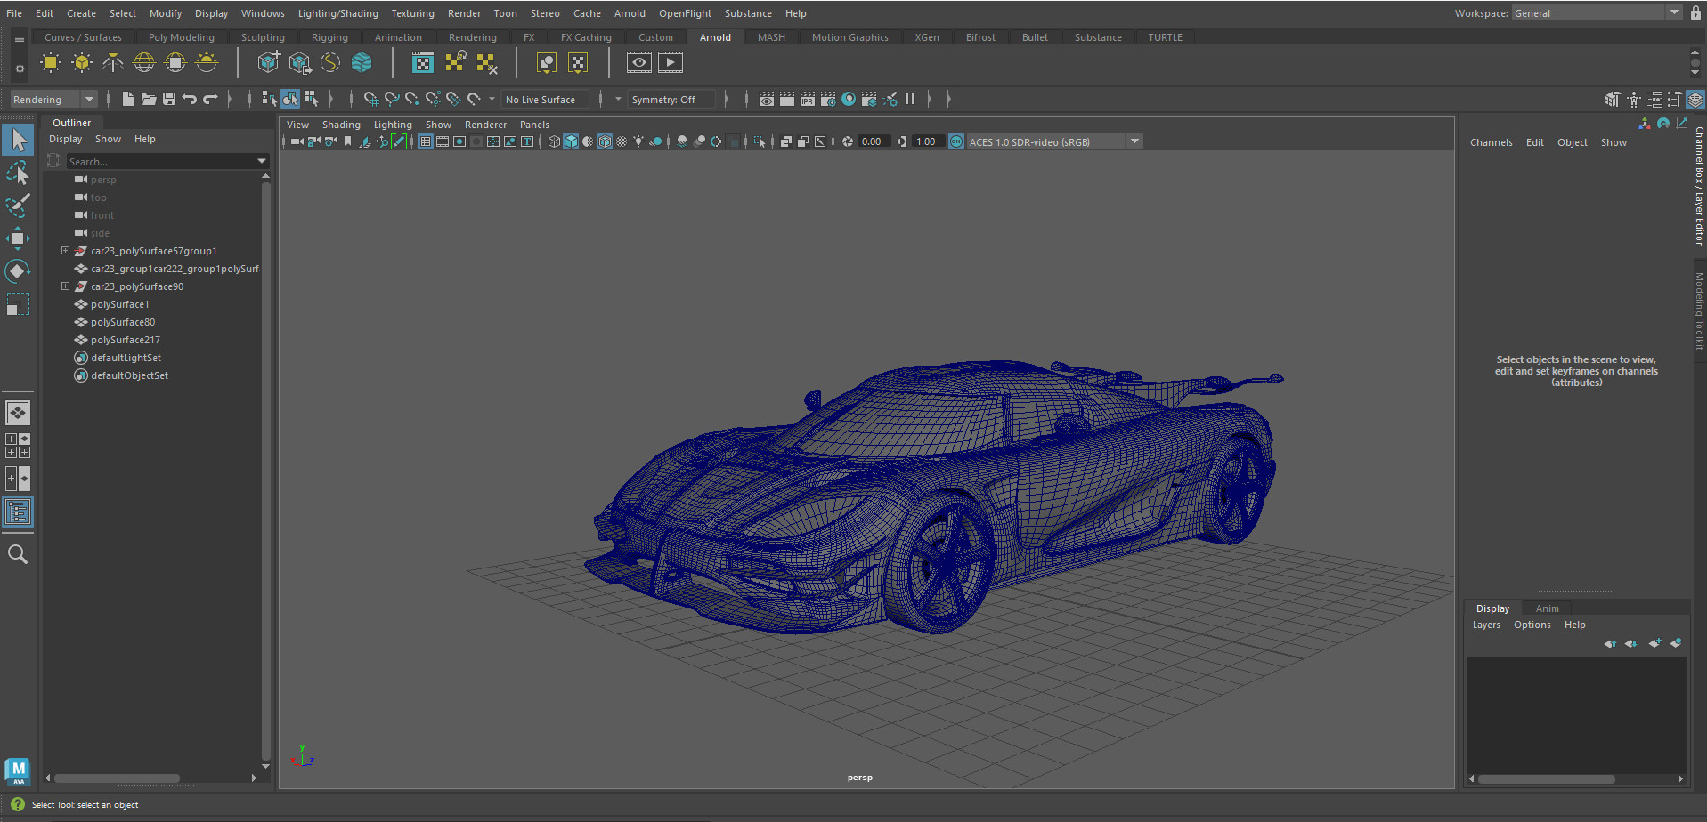The height and width of the screenshot is (822, 1707).
Task: Select defaultLightSet in the Outliner
Action: tap(125, 358)
